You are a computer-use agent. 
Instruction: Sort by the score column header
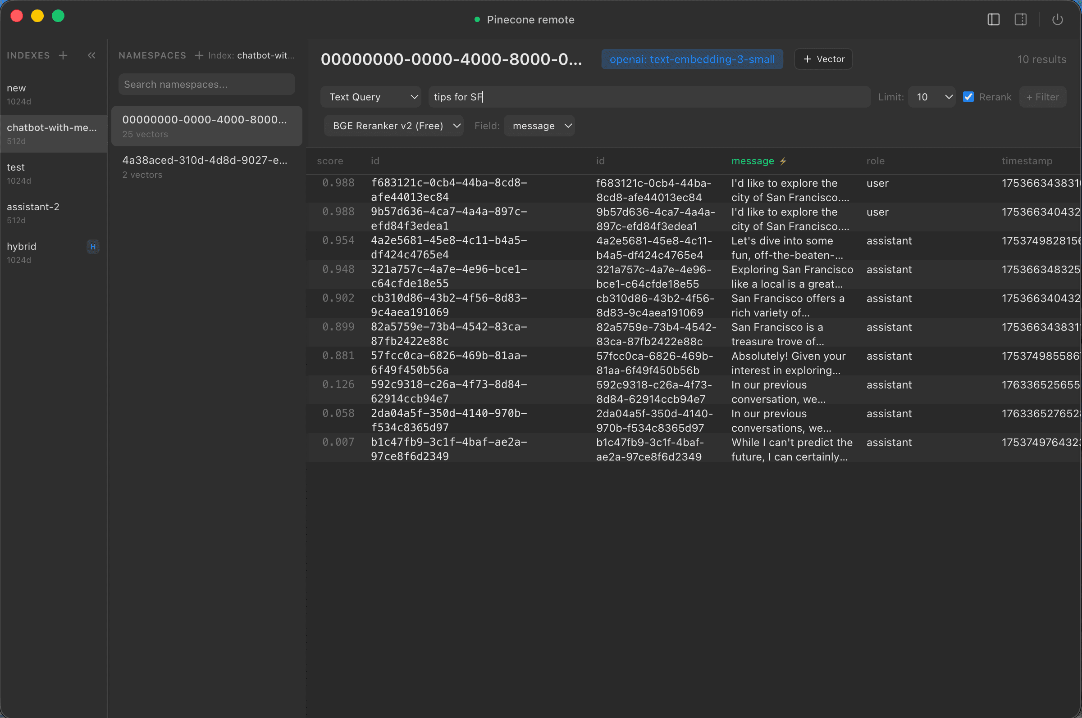tap(330, 161)
